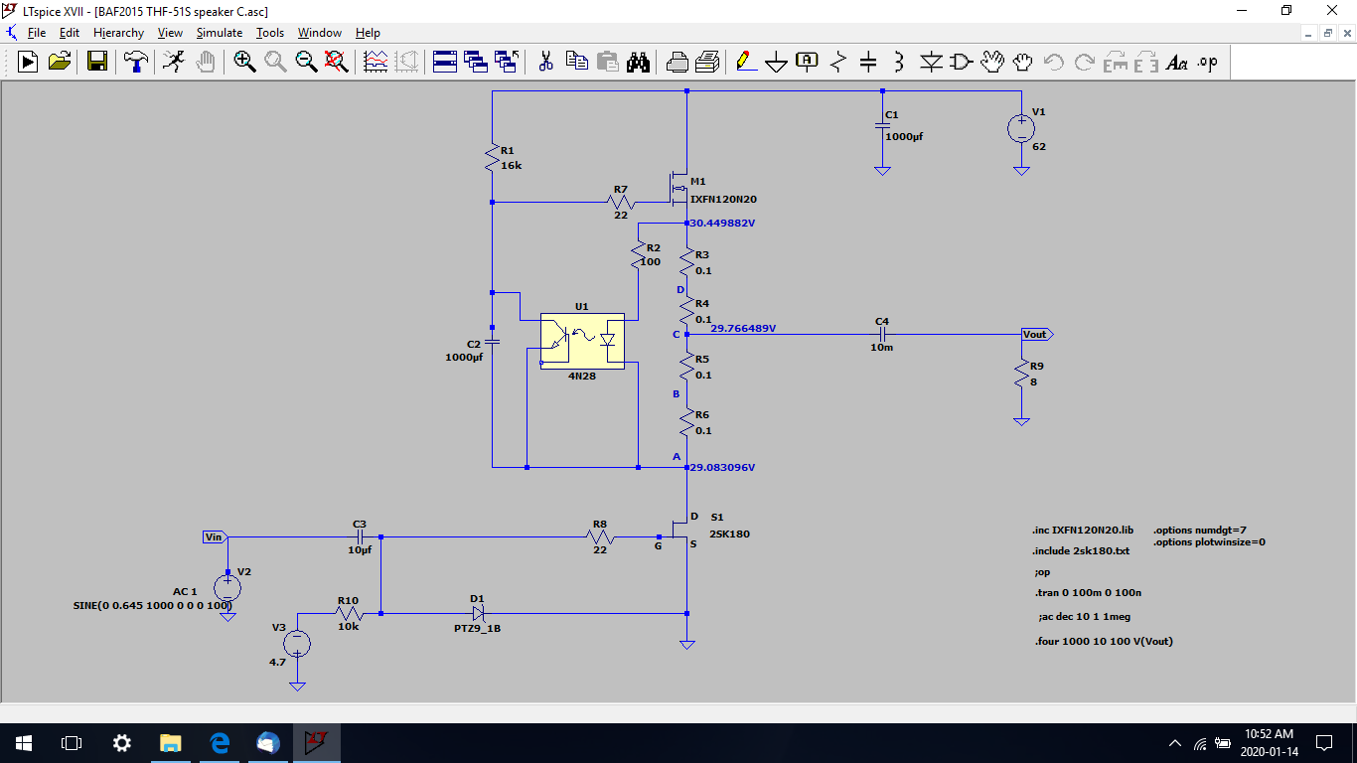The image size is (1357, 763).
Task: Click the Vout output net label
Action: 1037,335
